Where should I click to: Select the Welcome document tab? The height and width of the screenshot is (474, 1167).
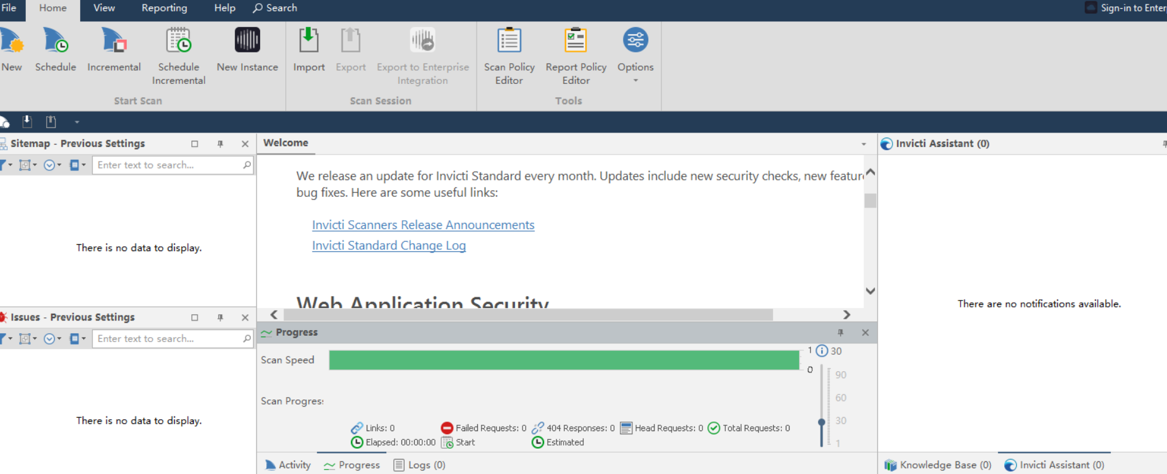286,143
